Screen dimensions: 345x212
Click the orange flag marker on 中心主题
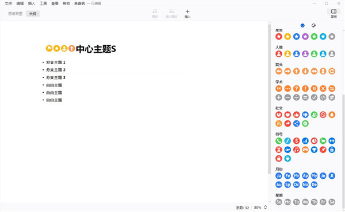pos(49,48)
